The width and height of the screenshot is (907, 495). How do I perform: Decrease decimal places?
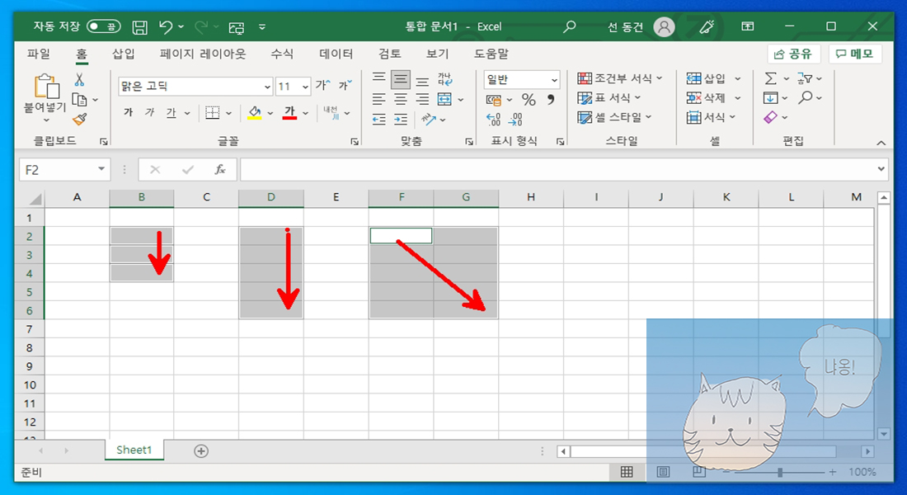tap(515, 120)
